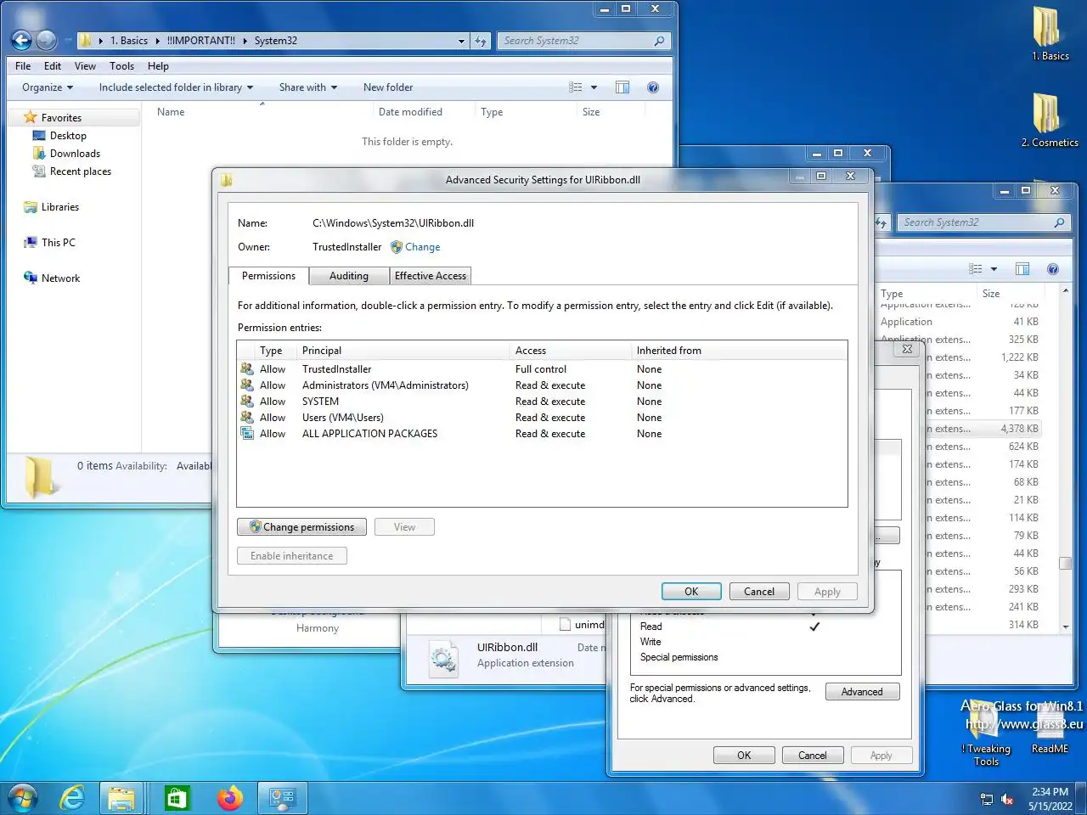Open the Edit menu

(53, 66)
